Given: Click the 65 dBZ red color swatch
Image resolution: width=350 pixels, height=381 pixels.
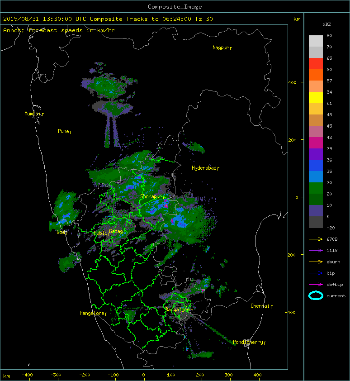Looking at the screenshot, I should pyautogui.click(x=316, y=63).
